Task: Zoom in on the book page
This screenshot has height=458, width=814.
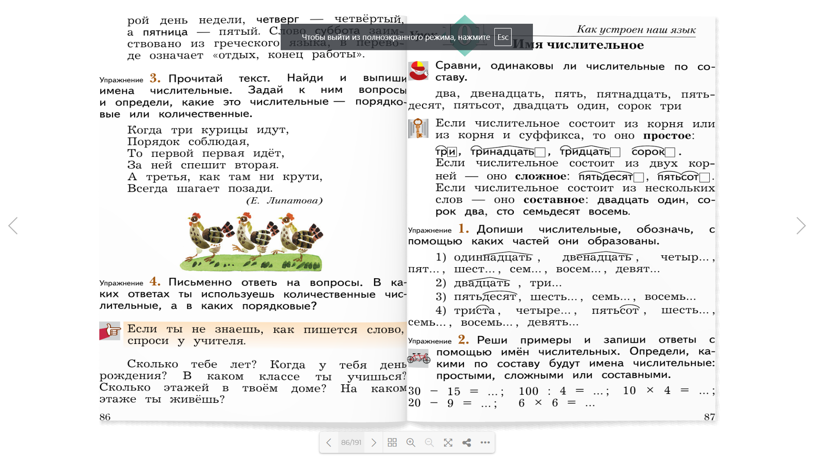Action: 411,443
